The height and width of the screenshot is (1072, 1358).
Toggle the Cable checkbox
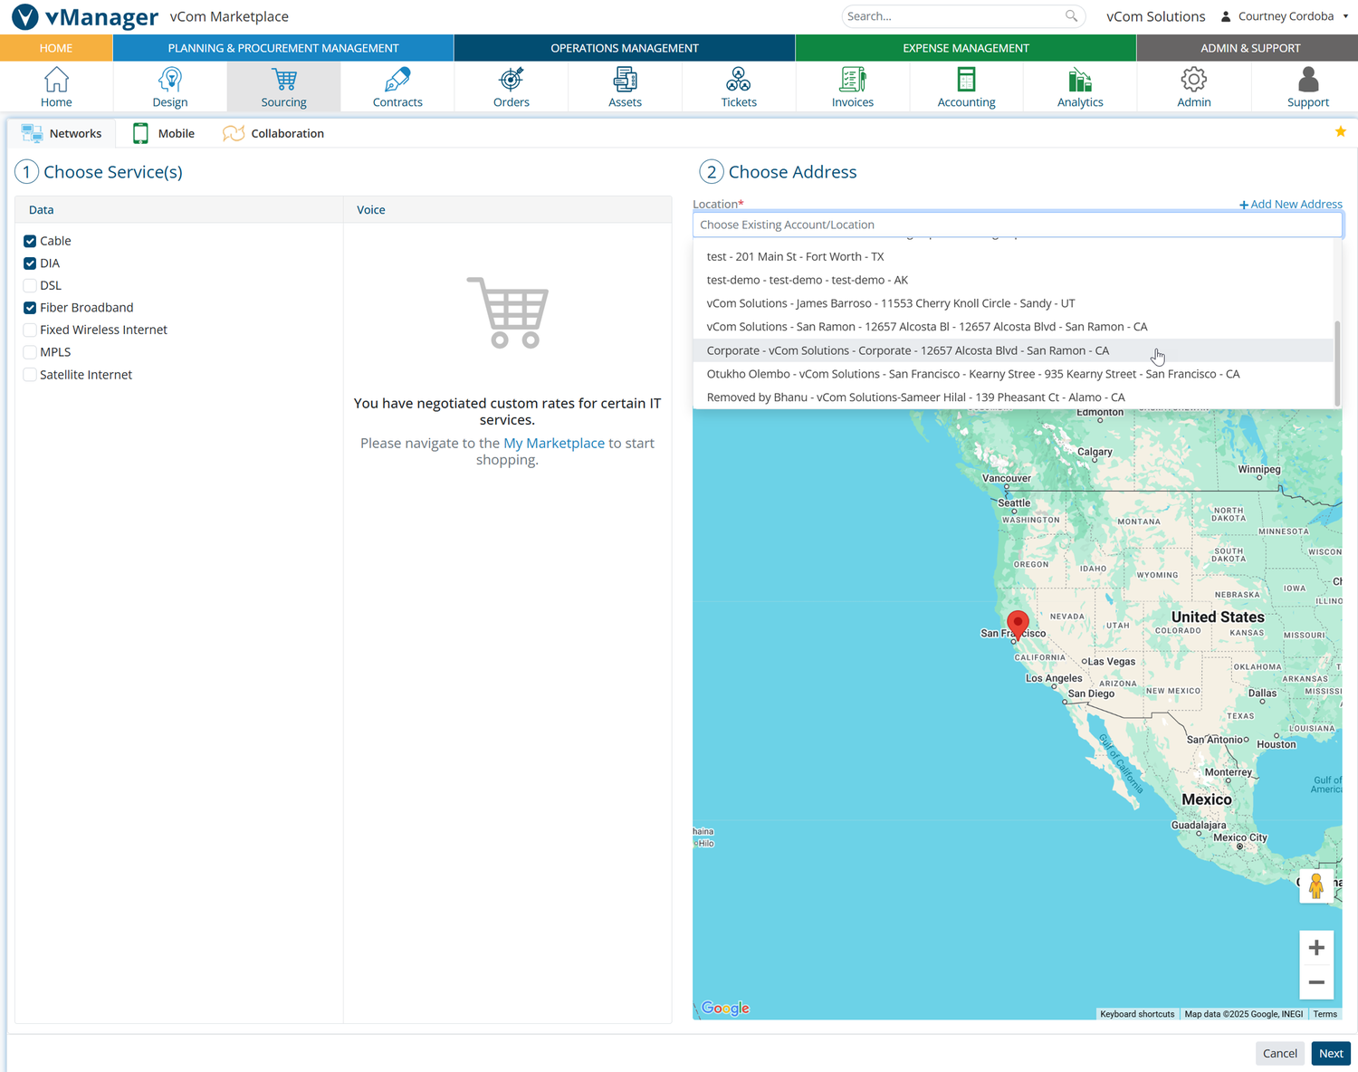pos(30,241)
